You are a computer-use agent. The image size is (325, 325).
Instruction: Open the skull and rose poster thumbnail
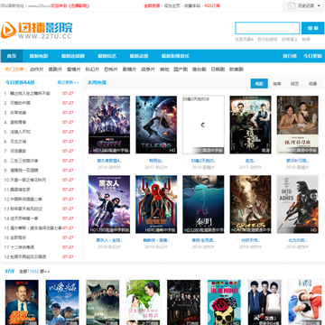point(224,302)
